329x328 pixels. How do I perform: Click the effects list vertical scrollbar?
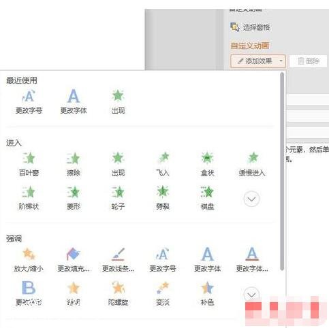282,171
